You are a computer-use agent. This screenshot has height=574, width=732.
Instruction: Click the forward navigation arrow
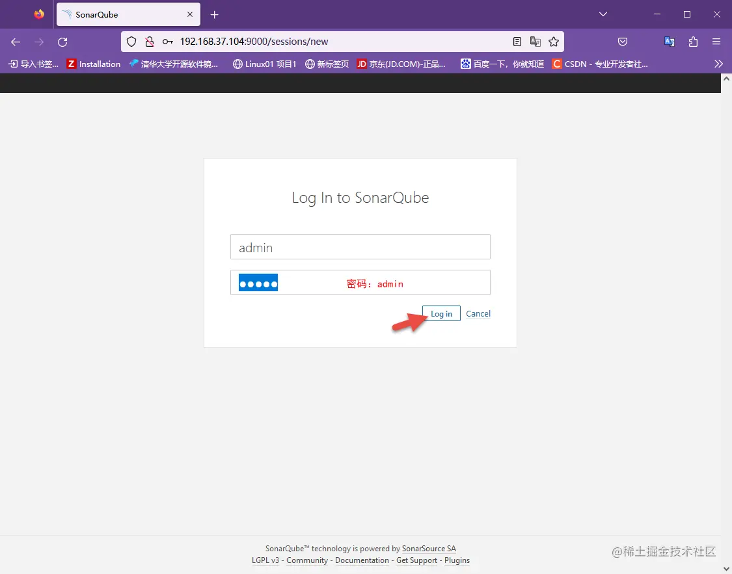(x=39, y=42)
